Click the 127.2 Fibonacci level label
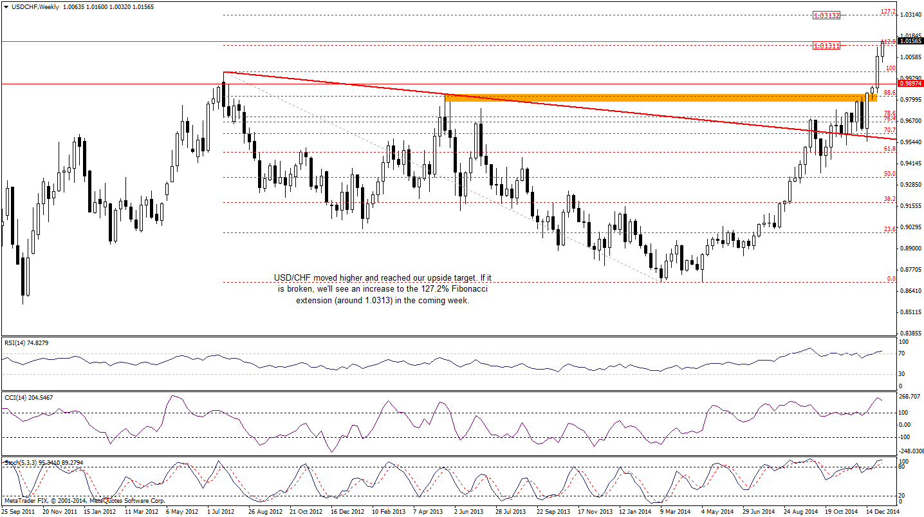Viewport: 924px width, 517px height. pos(888,12)
